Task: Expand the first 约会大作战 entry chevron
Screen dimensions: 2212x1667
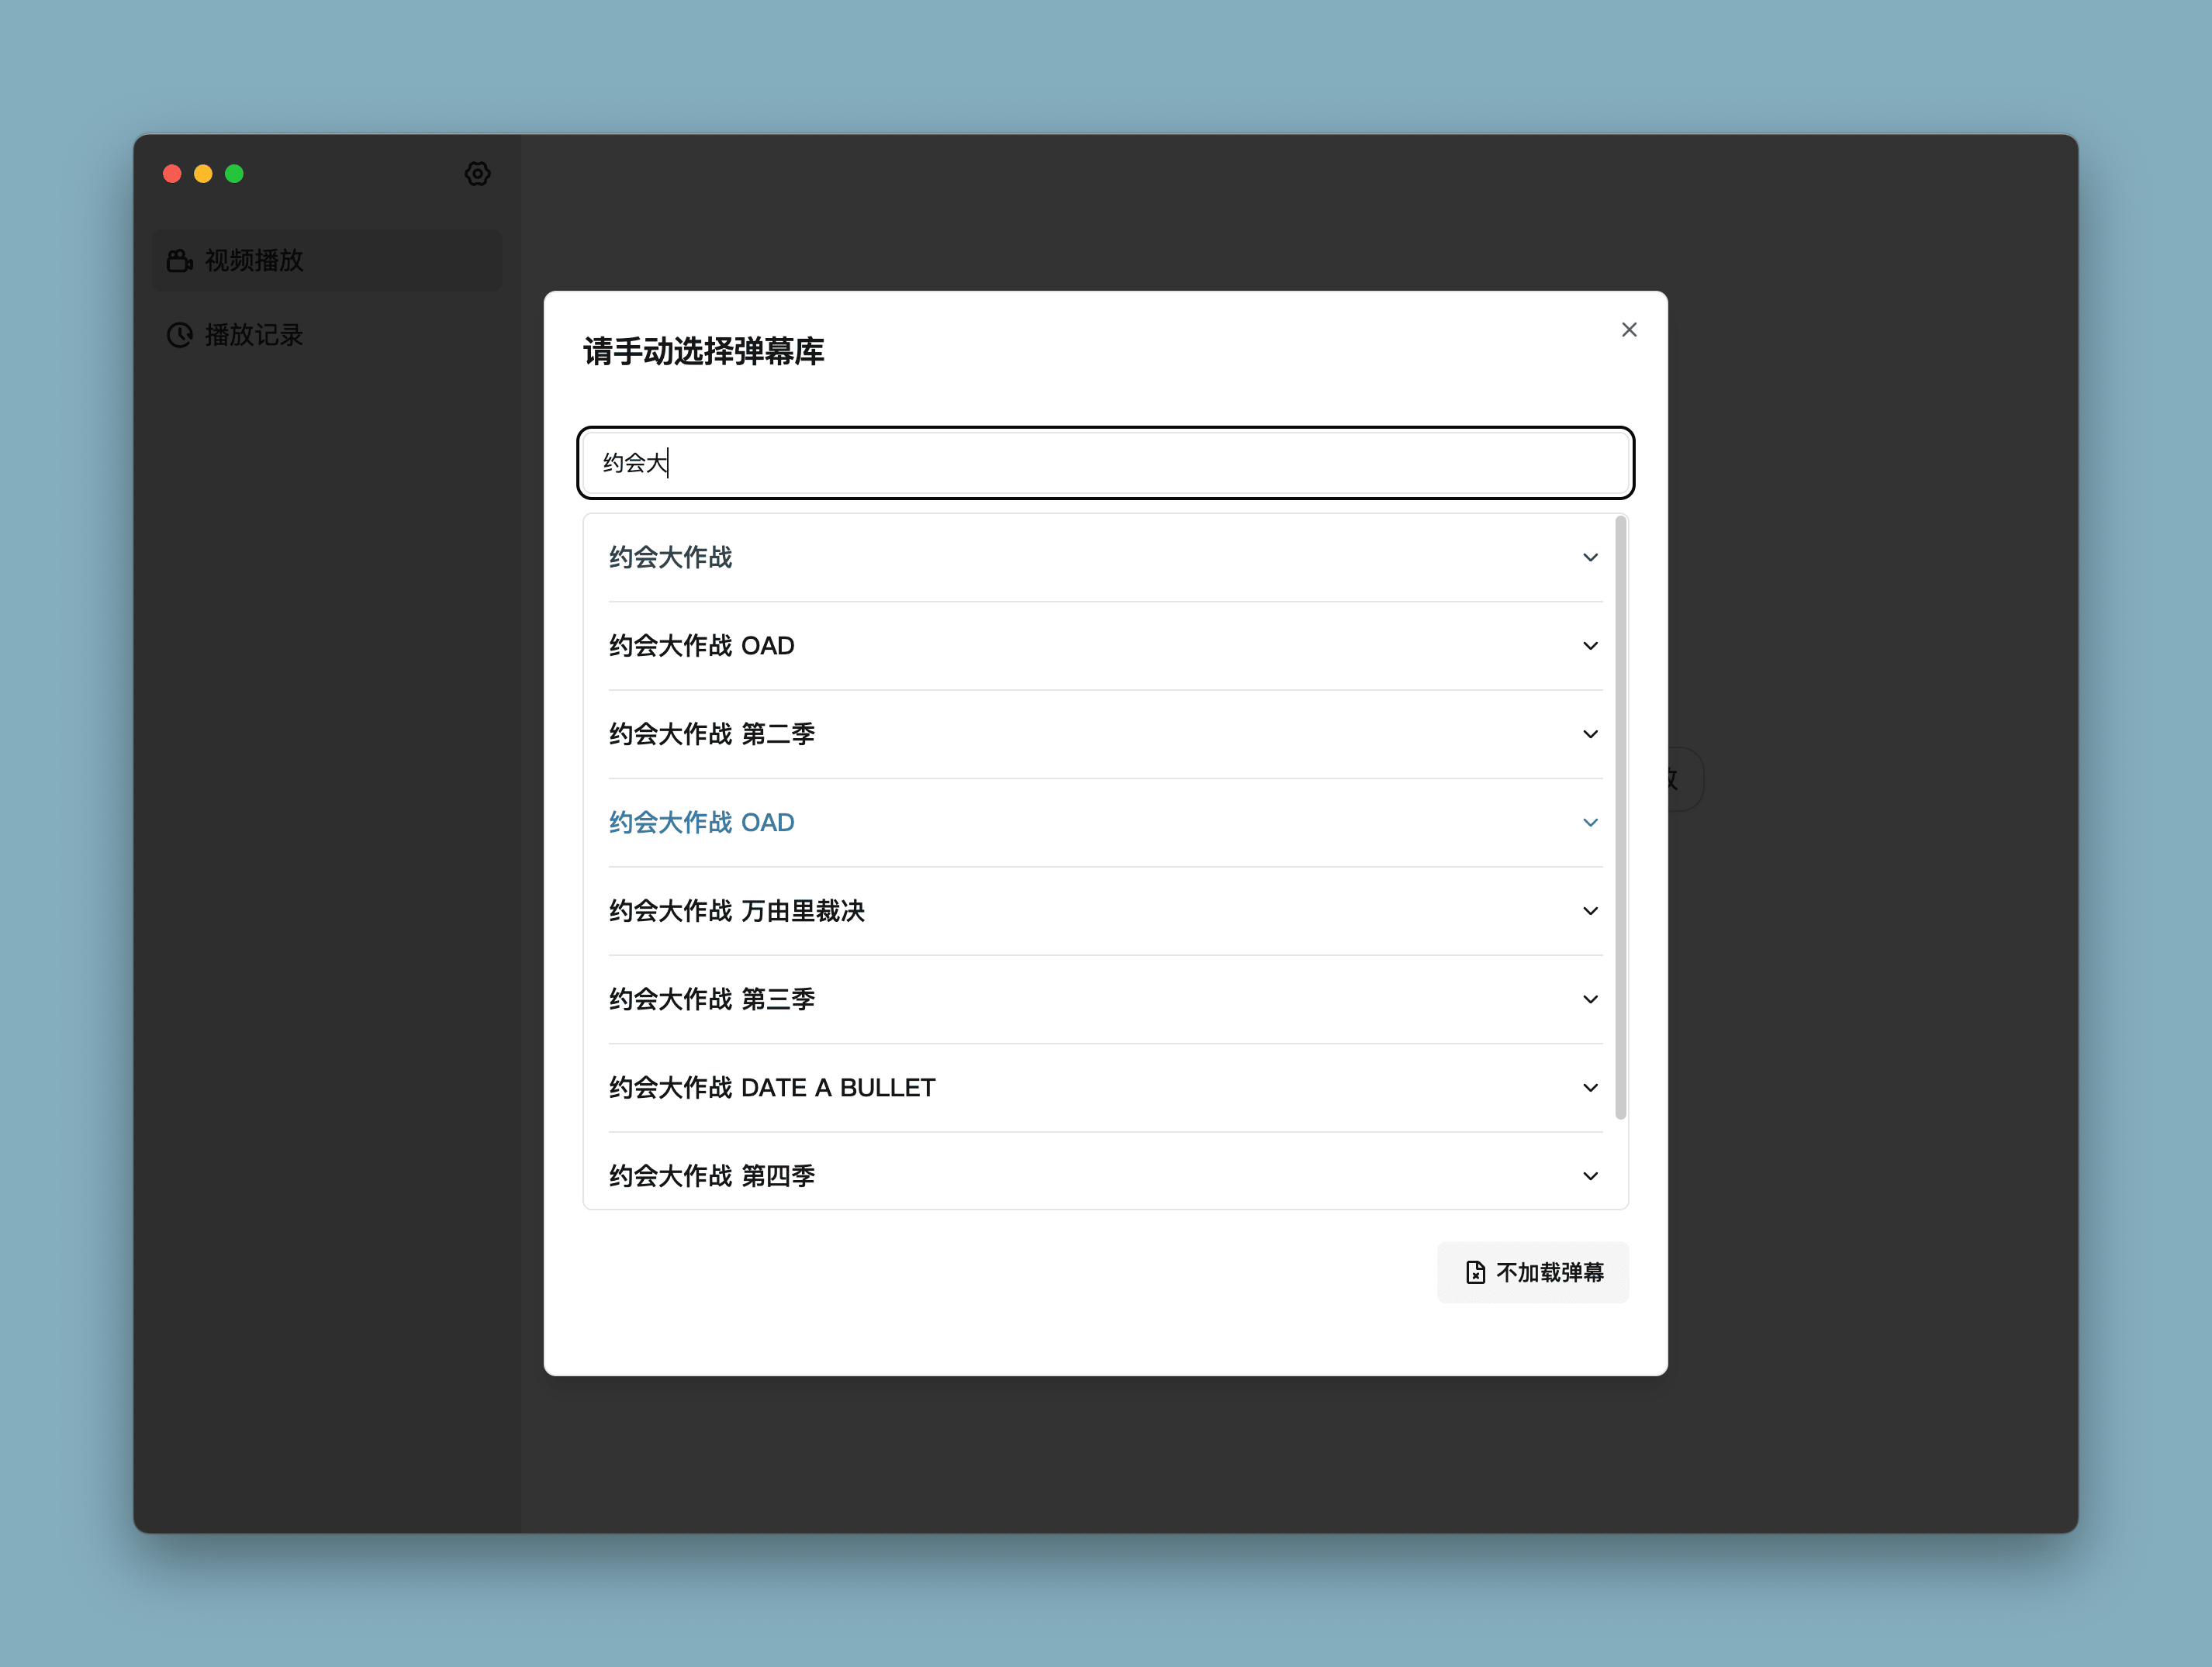Action: [x=1590, y=557]
